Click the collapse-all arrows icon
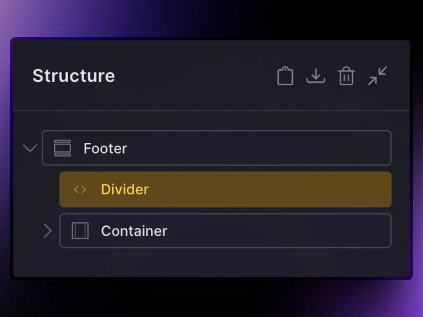 [378, 76]
